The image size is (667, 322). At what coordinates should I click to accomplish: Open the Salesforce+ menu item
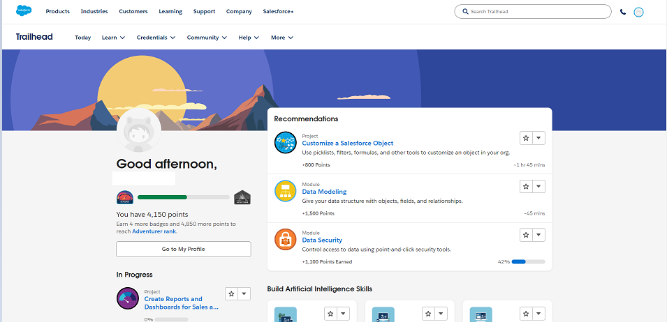click(278, 11)
